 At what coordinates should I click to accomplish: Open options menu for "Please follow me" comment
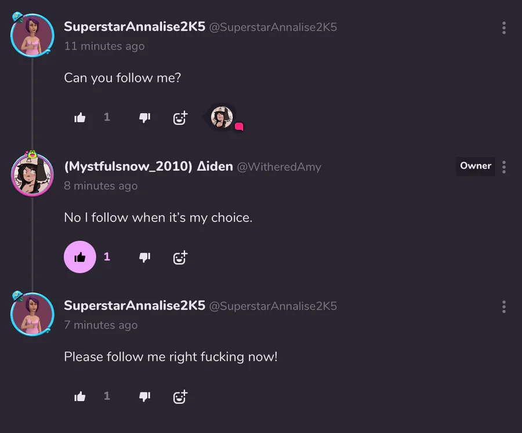pyautogui.click(x=504, y=307)
